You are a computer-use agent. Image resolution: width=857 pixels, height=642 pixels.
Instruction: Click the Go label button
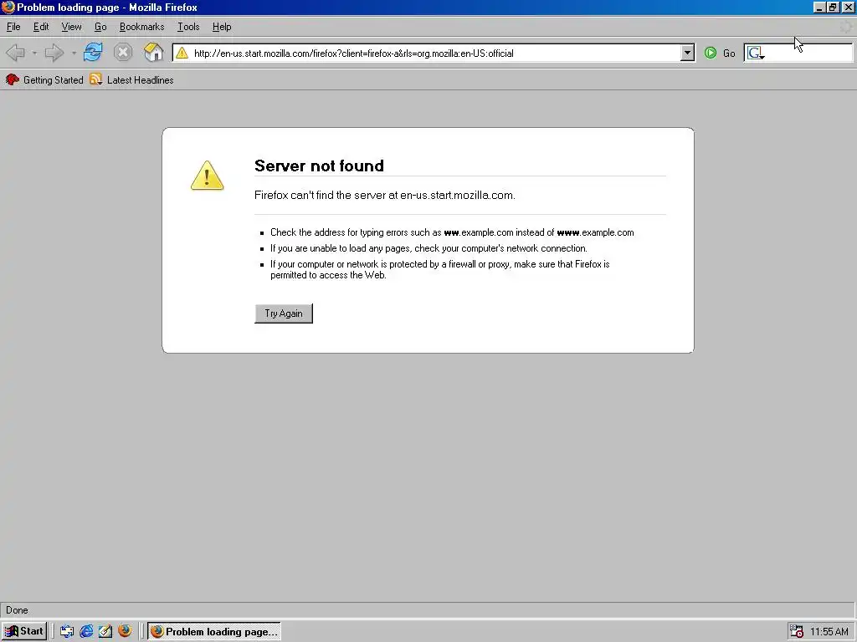pos(729,53)
